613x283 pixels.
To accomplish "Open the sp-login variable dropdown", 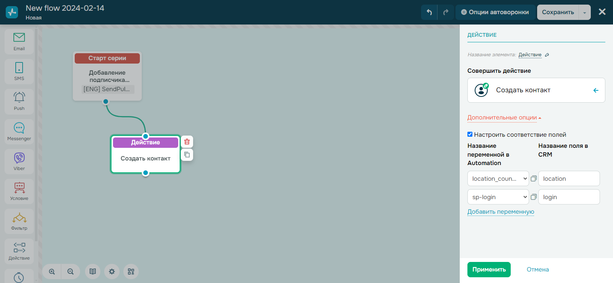I will (498, 197).
